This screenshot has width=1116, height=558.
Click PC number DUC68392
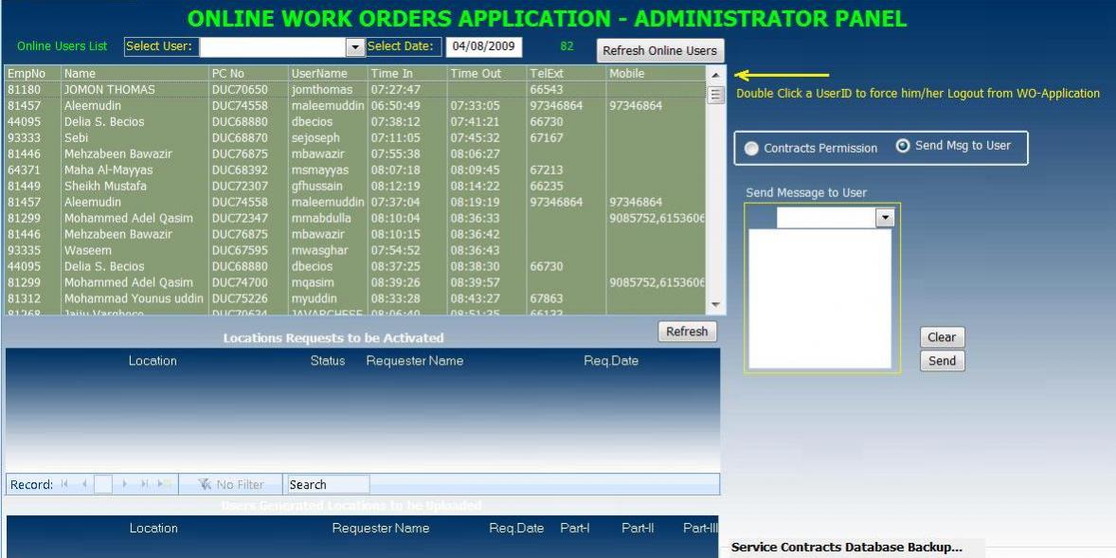(x=240, y=171)
